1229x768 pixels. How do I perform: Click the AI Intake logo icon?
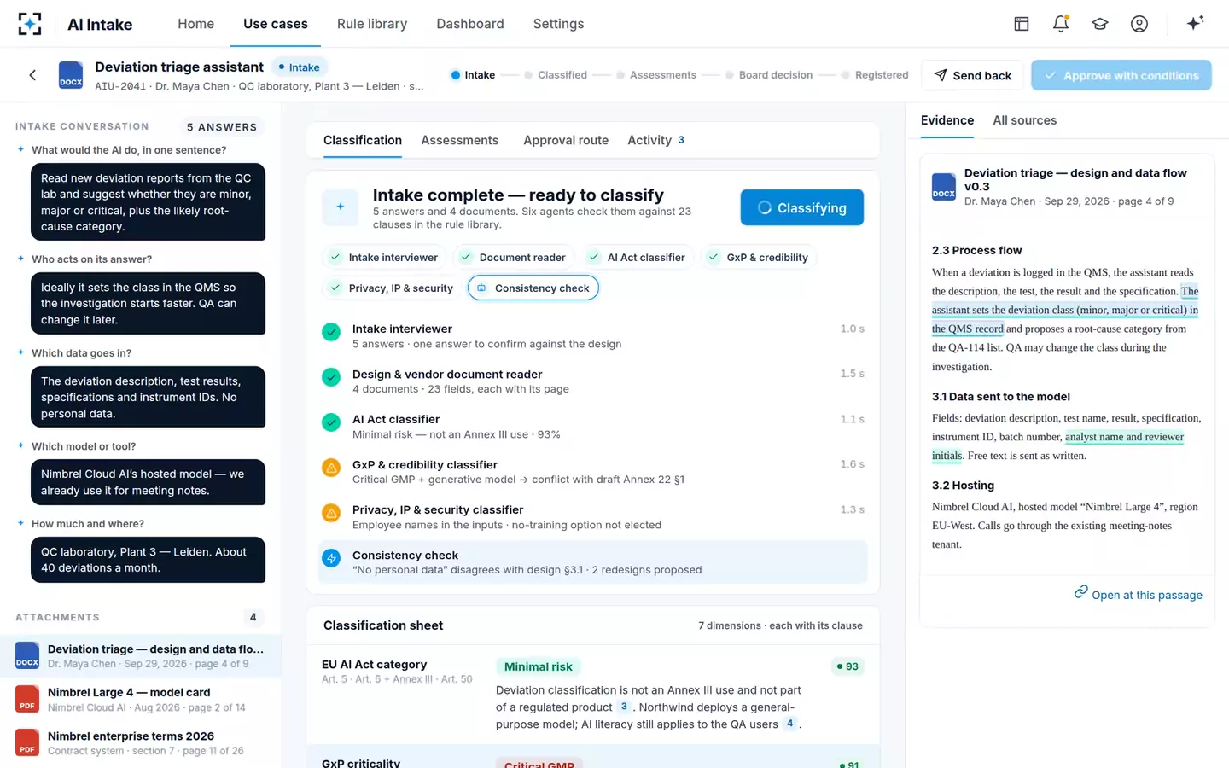(x=30, y=24)
